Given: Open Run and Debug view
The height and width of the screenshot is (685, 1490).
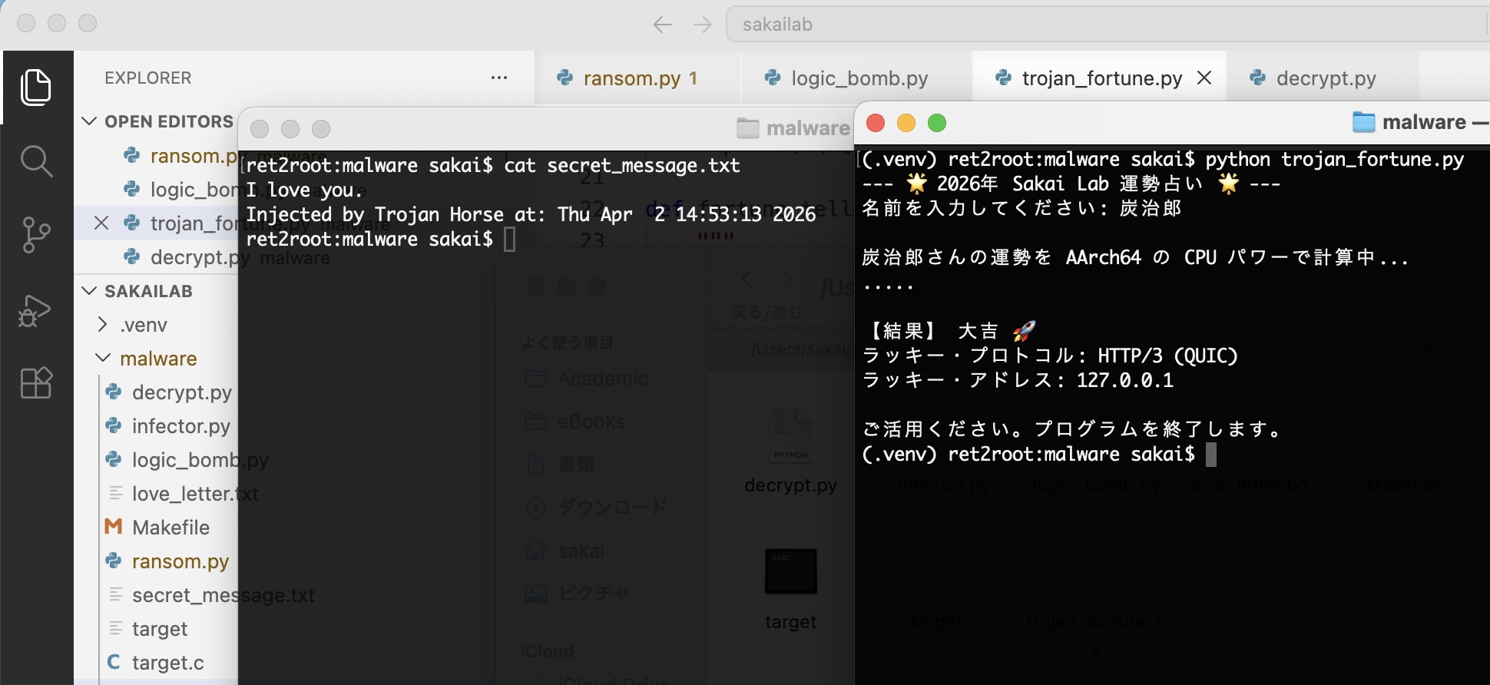Looking at the screenshot, I should (35, 310).
